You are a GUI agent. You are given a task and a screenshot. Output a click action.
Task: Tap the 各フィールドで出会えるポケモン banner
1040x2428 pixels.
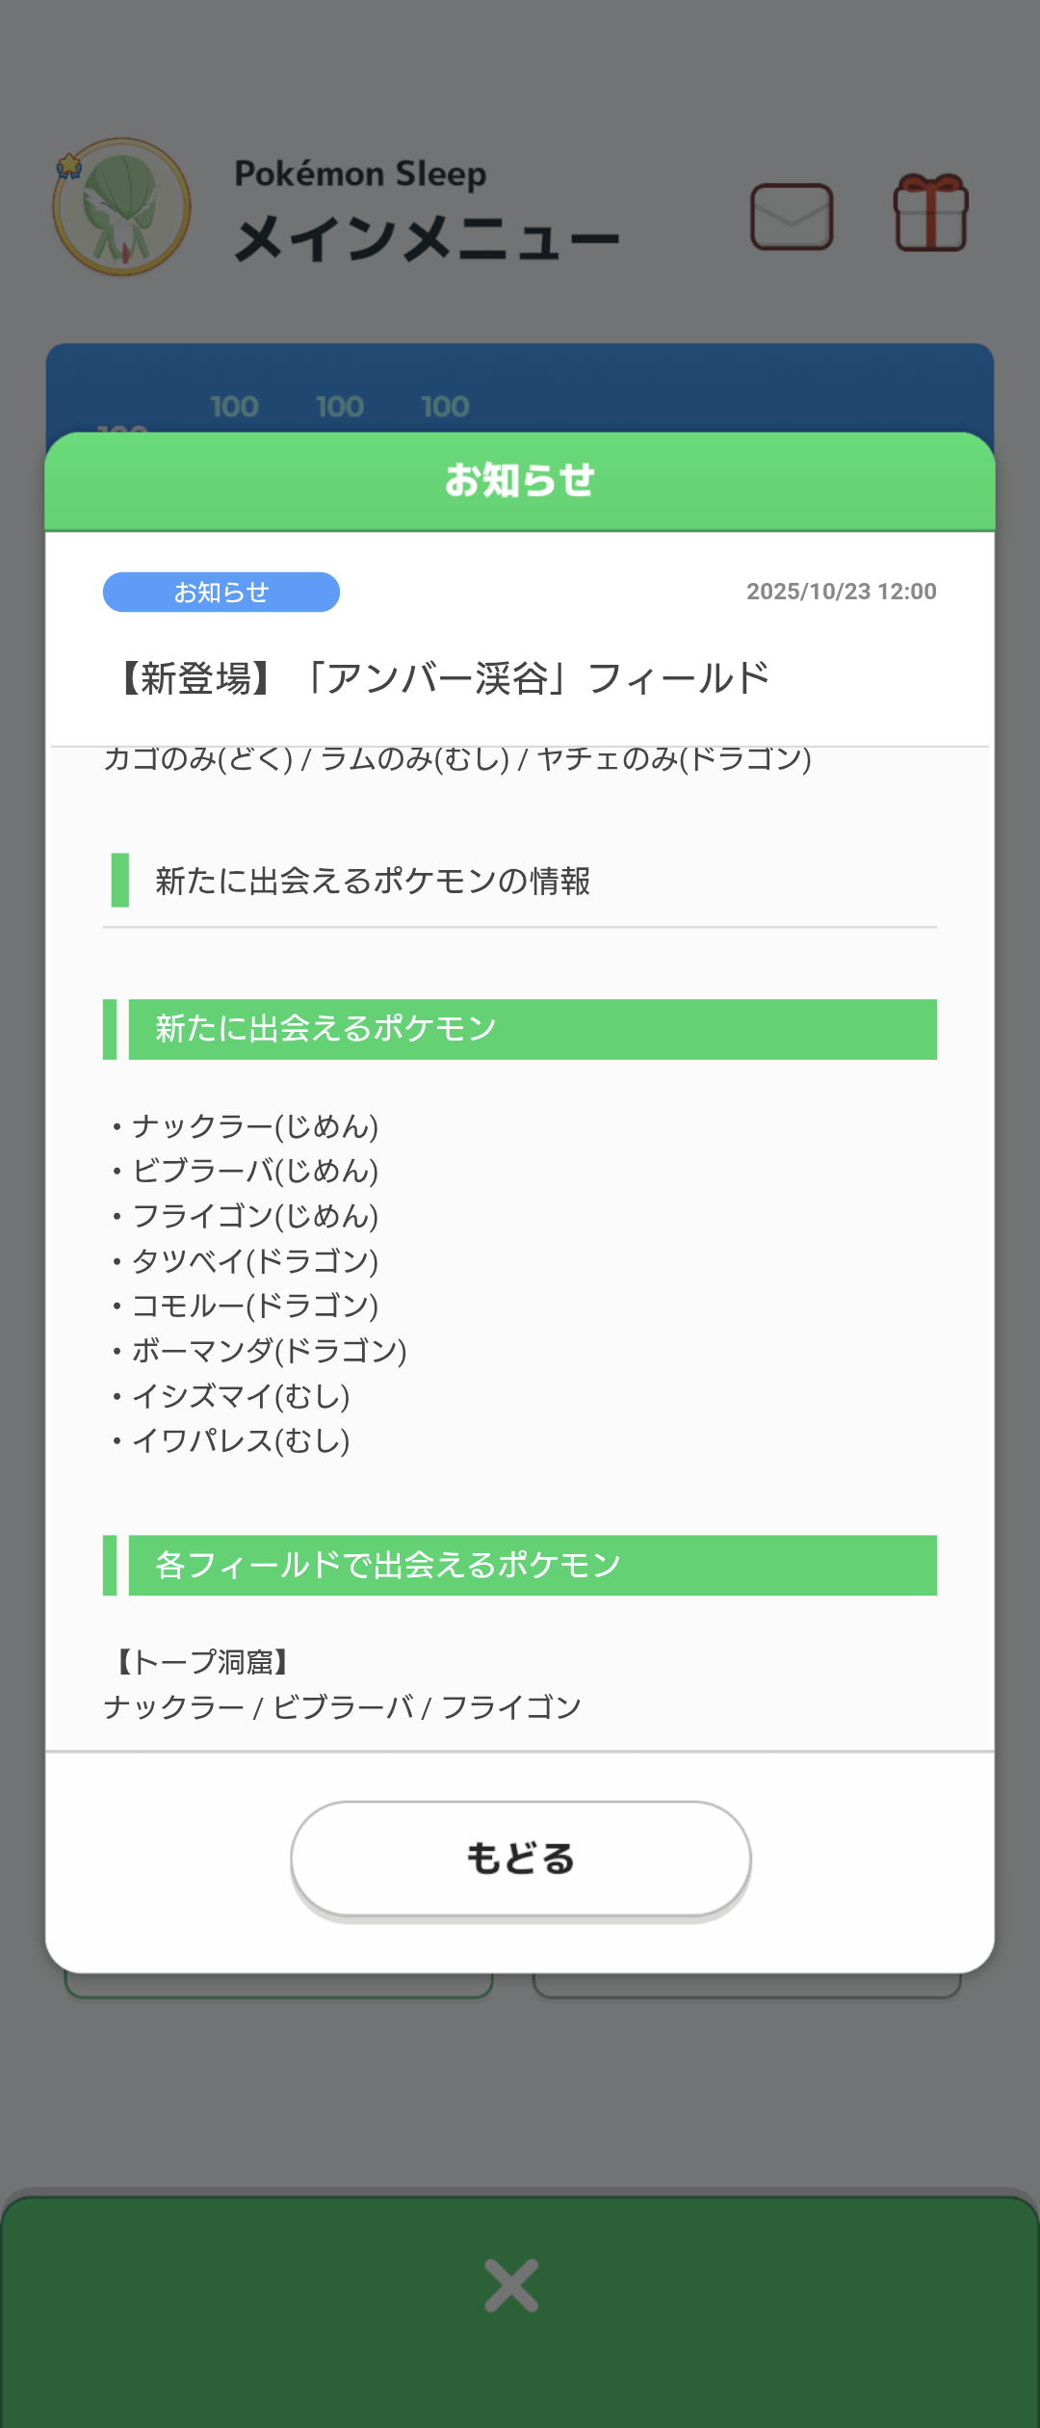click(533, 1565)
